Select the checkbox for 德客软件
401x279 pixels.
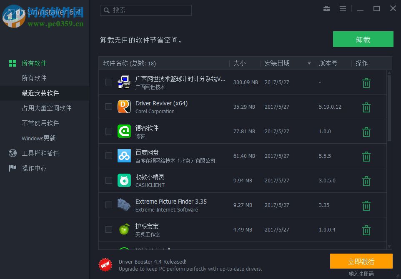(109, 132)
